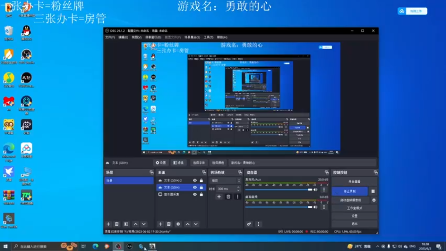Open Edit menu in OBS
Viewport: 446px width, 251px height.
point(123,37)
